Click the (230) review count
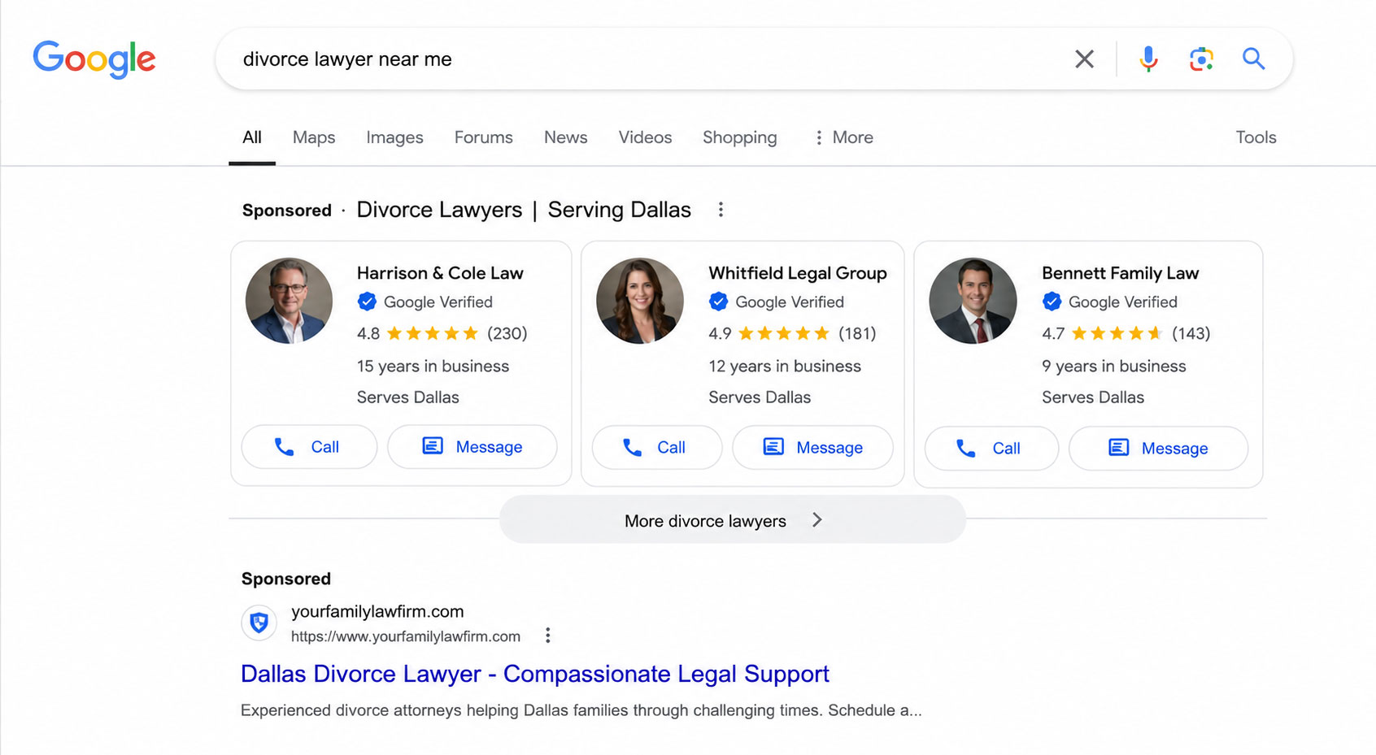The image size is (1376, 755). [507, 333]
